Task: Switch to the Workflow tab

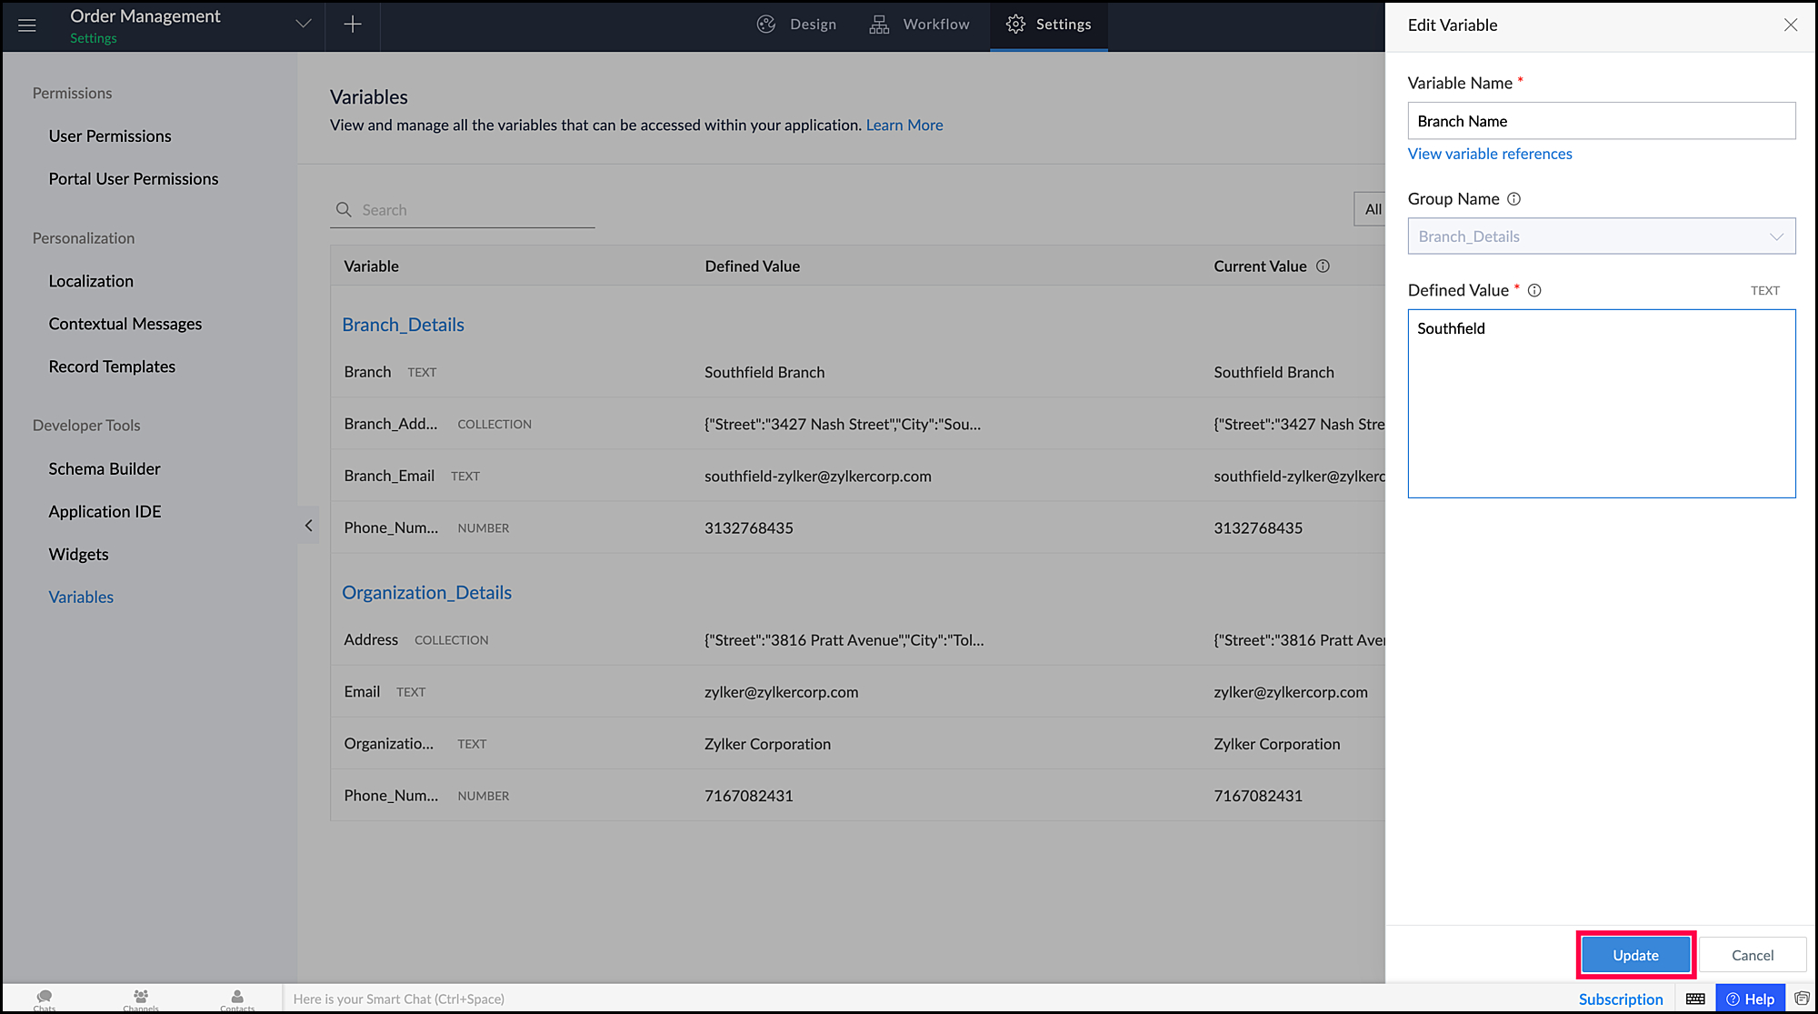Action: (x=919, y=25)
